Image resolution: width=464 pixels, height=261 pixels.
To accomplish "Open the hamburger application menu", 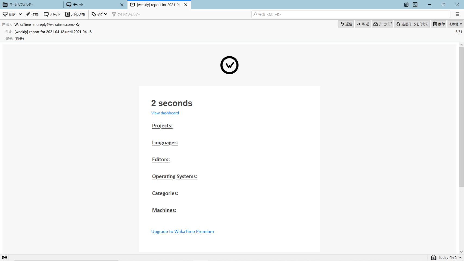I will 457,14.
